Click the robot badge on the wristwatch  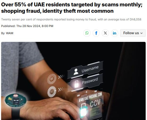point(16,100)
